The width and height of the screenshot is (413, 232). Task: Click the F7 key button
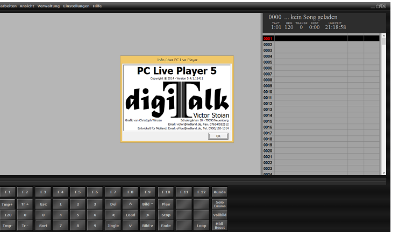[x=113, y=192]
